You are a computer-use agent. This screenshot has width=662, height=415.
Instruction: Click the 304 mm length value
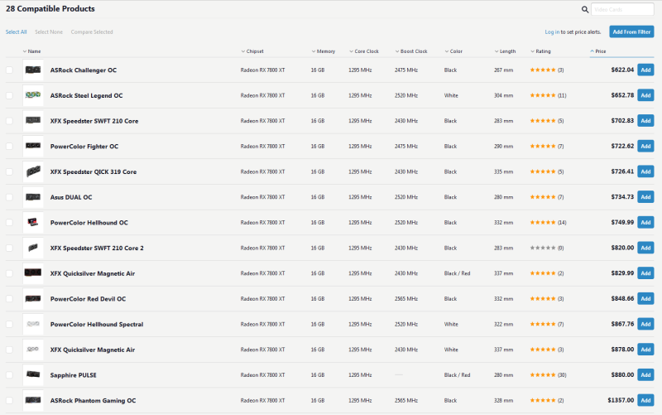(504, 95)
